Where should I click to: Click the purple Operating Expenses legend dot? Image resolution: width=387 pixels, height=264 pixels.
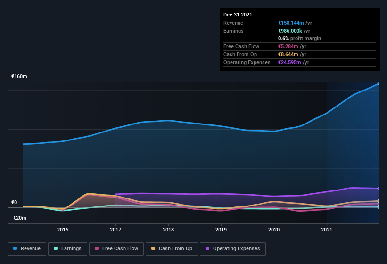click(x=207, y=248)
